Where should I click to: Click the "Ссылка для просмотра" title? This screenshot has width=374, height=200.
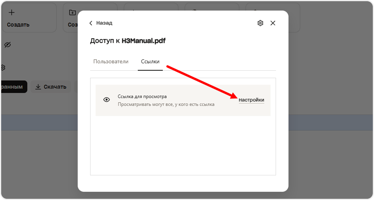tap(142, 96)
